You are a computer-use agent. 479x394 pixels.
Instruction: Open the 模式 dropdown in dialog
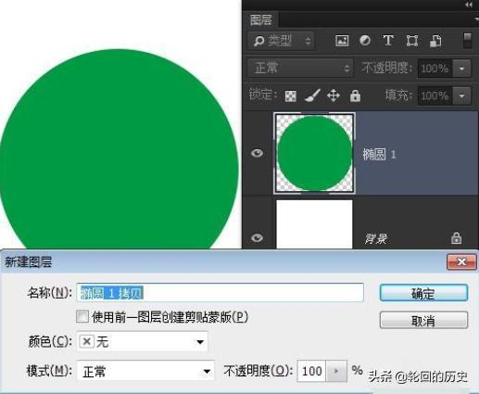(x=145, y=371)
